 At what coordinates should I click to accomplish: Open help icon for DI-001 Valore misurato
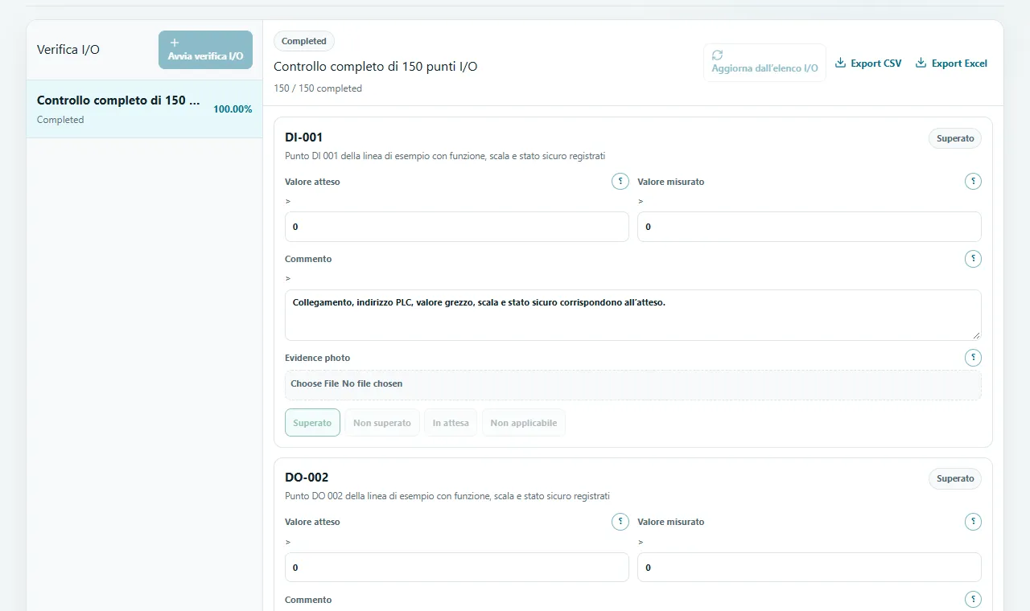(973, 182)
